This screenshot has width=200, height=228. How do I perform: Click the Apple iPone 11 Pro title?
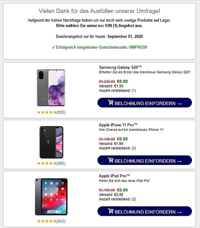coord(118,125)
